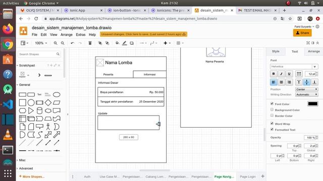The image size is (323, 181).
Task: Toggle underline text formatting
Action: 289,74
